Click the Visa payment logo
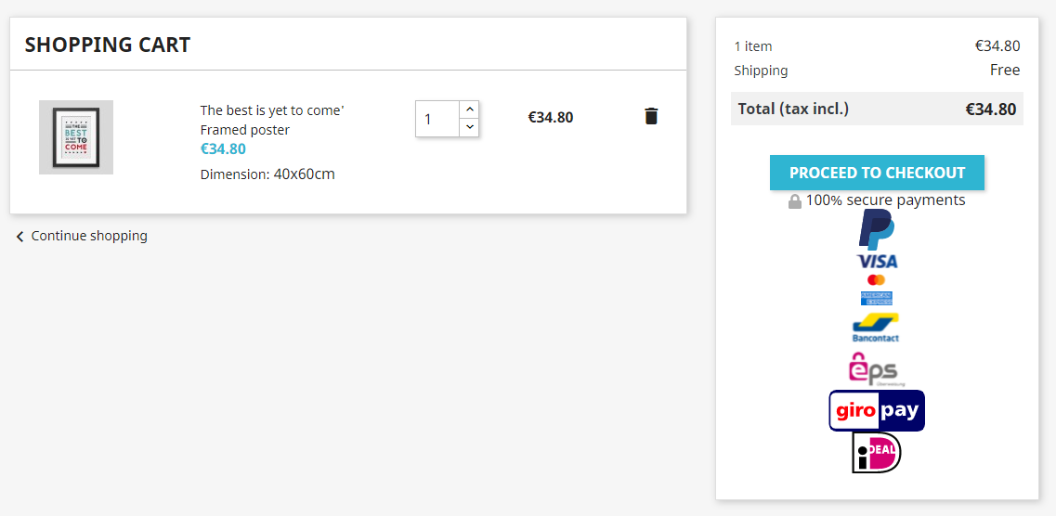1056x516 pixels. point(877,261)
